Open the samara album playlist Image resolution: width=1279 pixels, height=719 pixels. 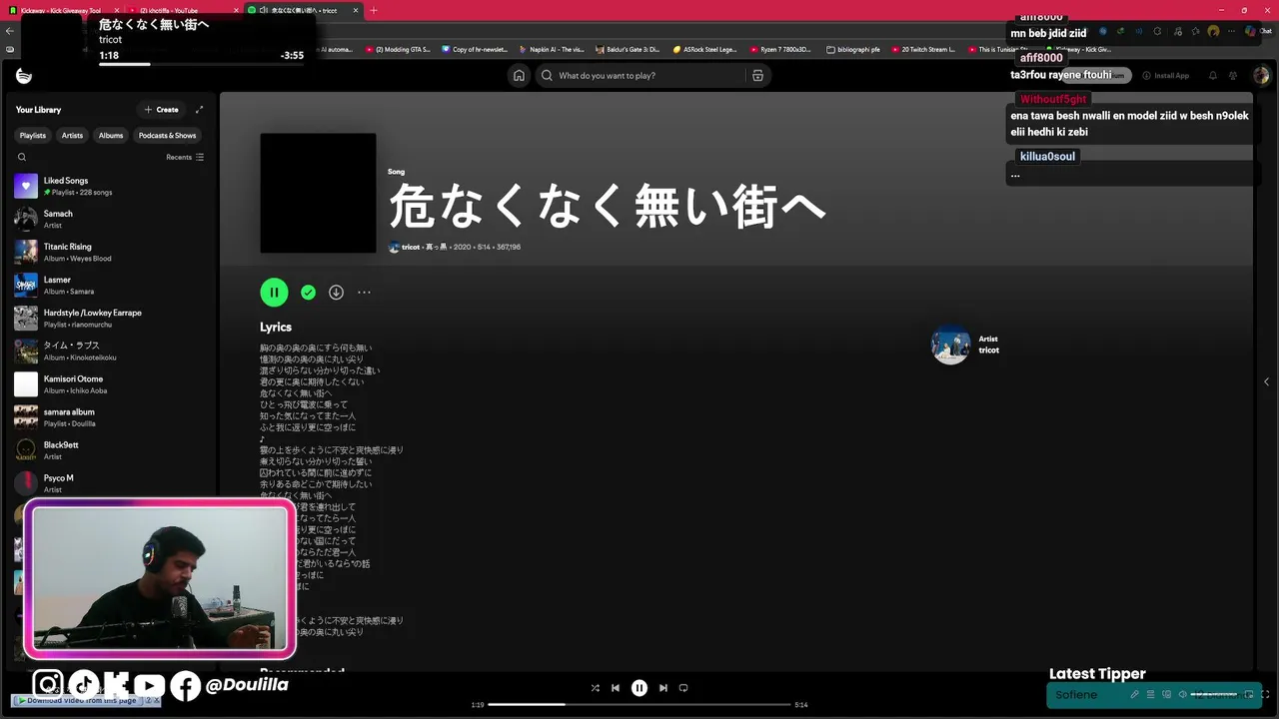tap(110, 417)
